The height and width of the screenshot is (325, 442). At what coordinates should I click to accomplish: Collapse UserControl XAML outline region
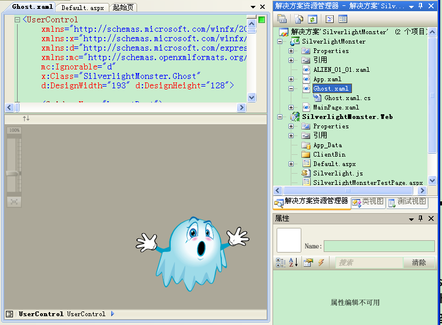click(x=17, y=20)
